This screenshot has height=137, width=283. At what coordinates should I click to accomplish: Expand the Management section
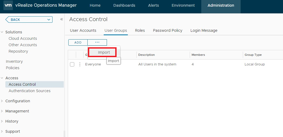tap(2, 111)
